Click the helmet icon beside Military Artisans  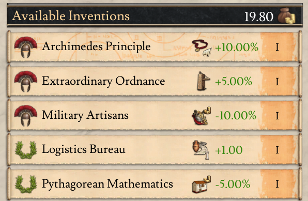pos(25,116)
